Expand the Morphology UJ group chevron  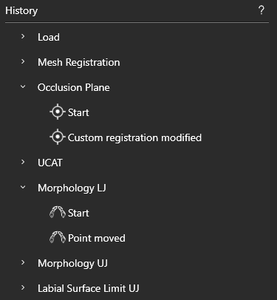coord(23,262)
